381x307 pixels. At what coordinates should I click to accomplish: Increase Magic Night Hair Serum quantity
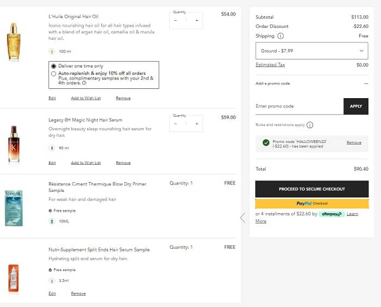pos(196,123)
